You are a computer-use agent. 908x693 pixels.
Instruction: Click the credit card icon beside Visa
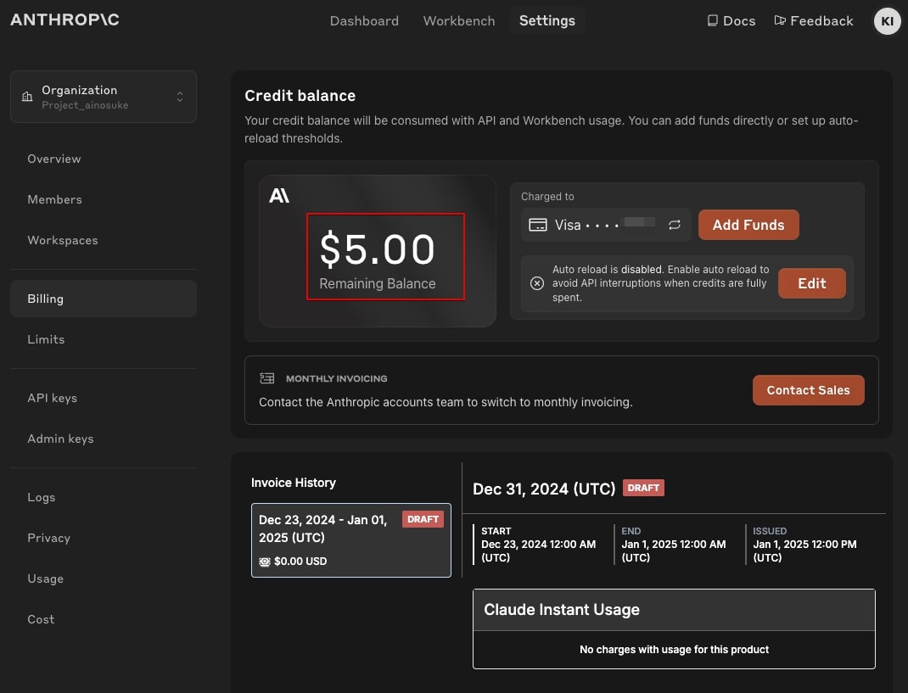(537, 225)
